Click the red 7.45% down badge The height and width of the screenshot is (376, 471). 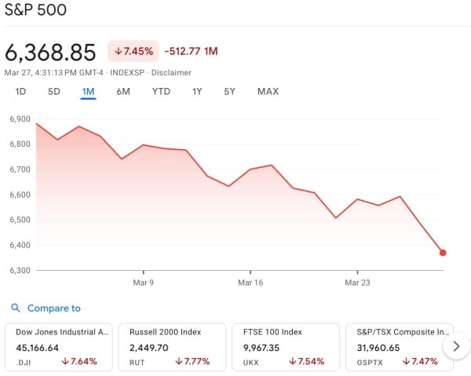[133, 52]
